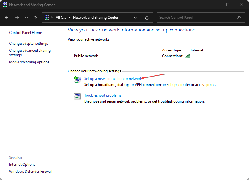This screenshot has width=249, height=180.
Task: Open Control Panel Home
Action: 25,33
